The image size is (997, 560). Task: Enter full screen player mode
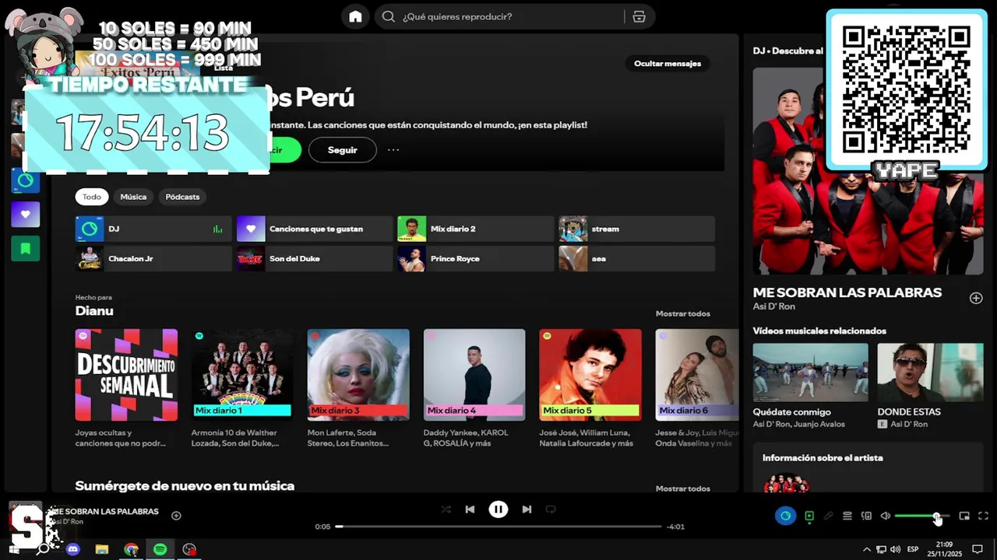[x=983, y=516]
